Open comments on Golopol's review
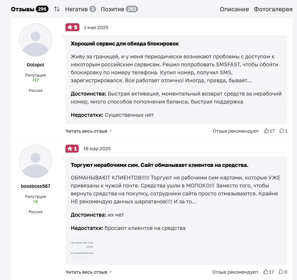 pyautogui.click(x=282, y=131)
